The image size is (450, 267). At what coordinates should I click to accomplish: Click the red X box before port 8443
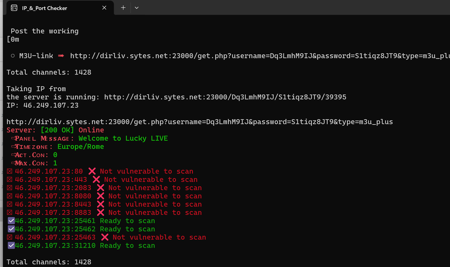9,204
